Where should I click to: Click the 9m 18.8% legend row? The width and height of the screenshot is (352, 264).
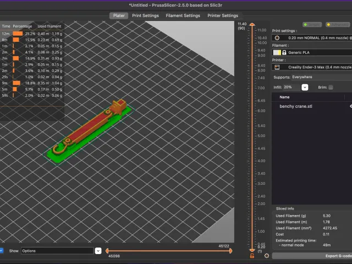pyautogui.click(x=32, y=83)
